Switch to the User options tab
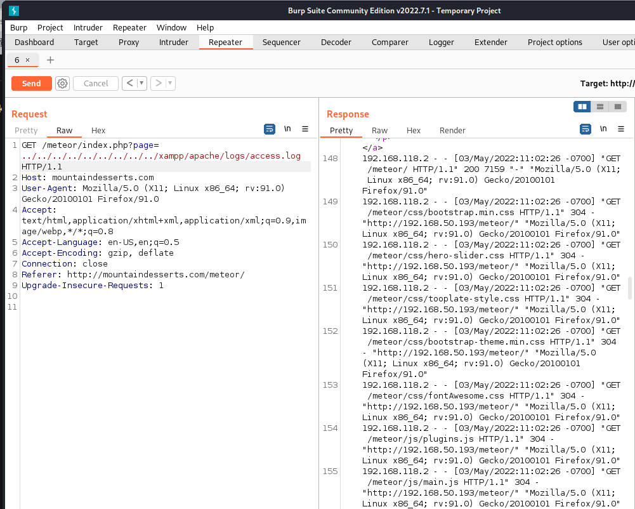The width and height of the screenshot is (635, 509). (618, 42)
